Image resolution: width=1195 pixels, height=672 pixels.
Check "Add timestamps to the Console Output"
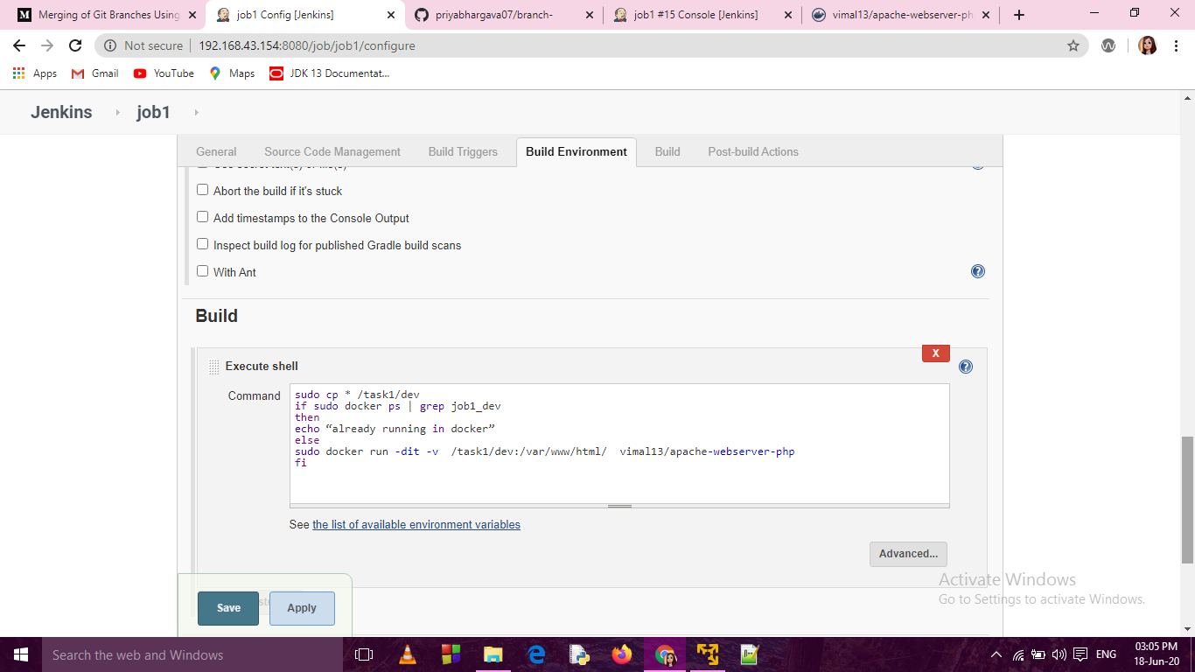pos(202,216)
